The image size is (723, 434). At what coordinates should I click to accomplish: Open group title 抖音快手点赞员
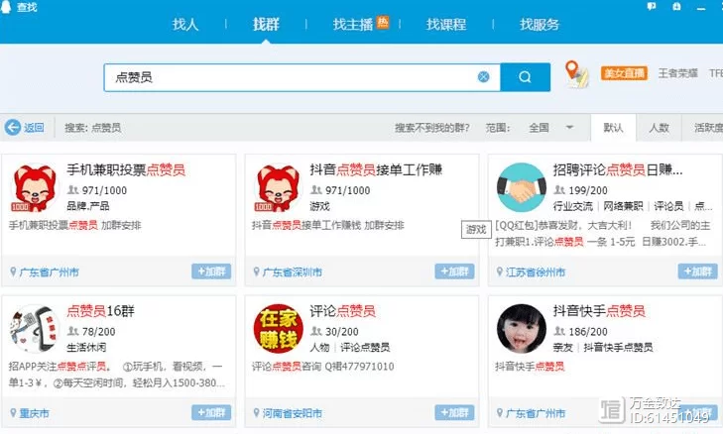[599, 311]
